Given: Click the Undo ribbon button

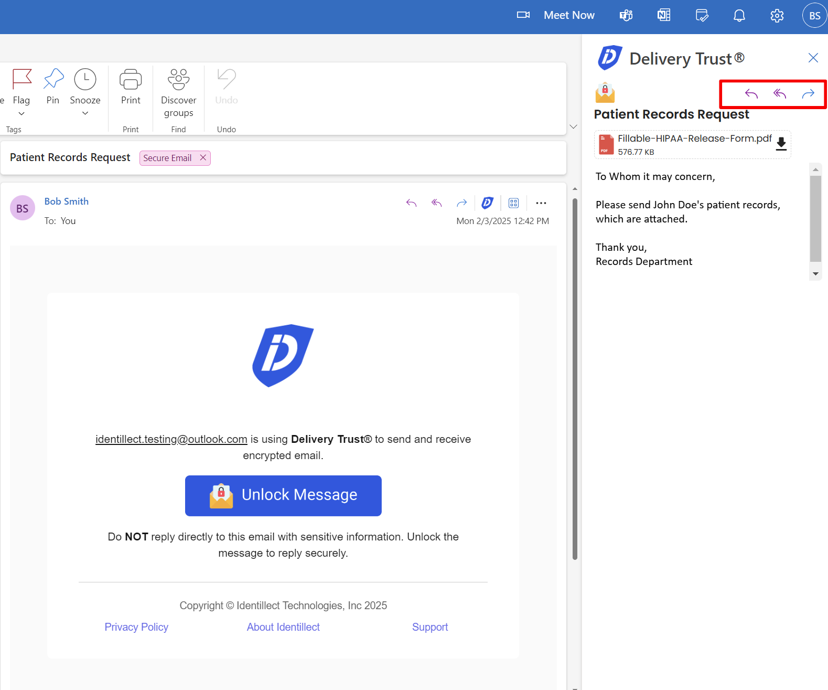Looking at the screenshot, I should [227, 87].
